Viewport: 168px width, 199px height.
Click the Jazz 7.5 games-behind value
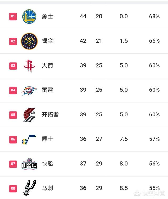coord(124,139)
